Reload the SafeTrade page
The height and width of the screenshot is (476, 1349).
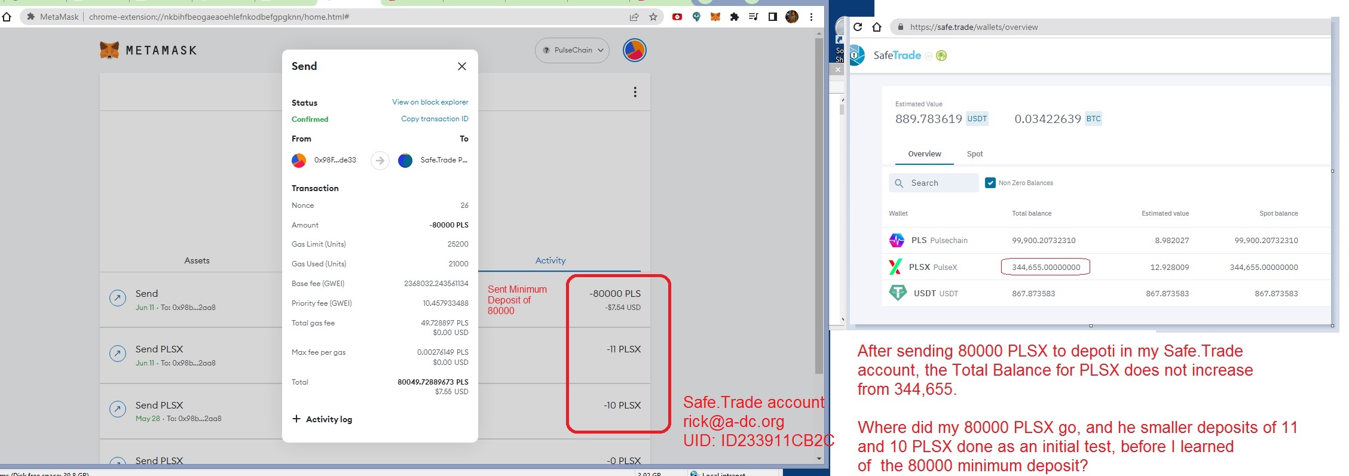pos(858,27)
